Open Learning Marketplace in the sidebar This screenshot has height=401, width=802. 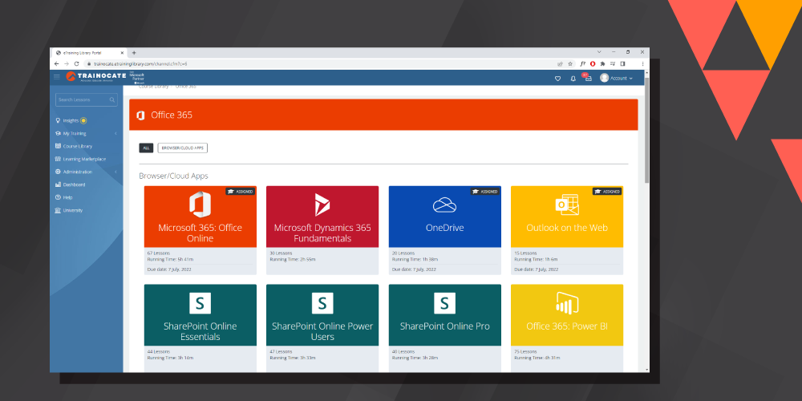(80, 159)
